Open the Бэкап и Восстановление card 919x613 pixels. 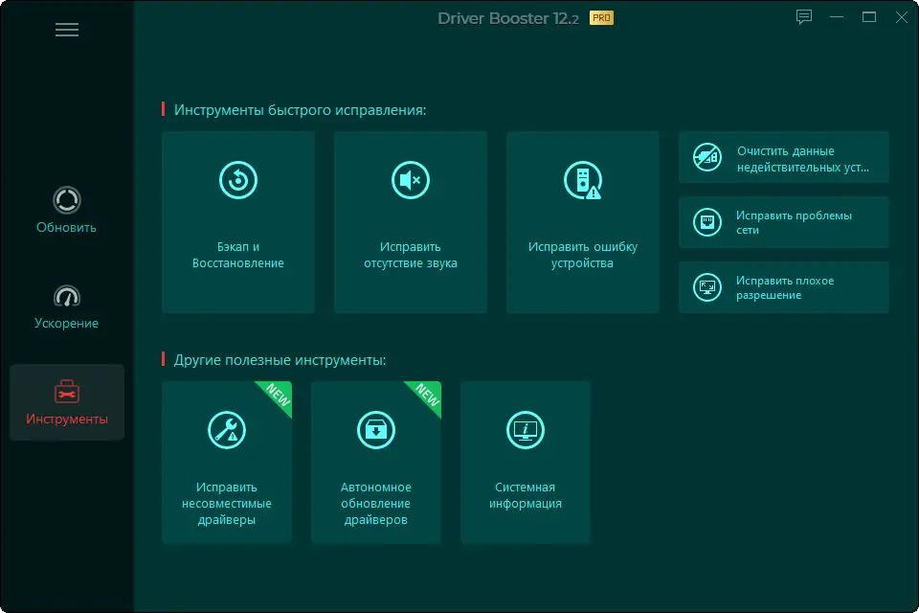click(237, 221)
